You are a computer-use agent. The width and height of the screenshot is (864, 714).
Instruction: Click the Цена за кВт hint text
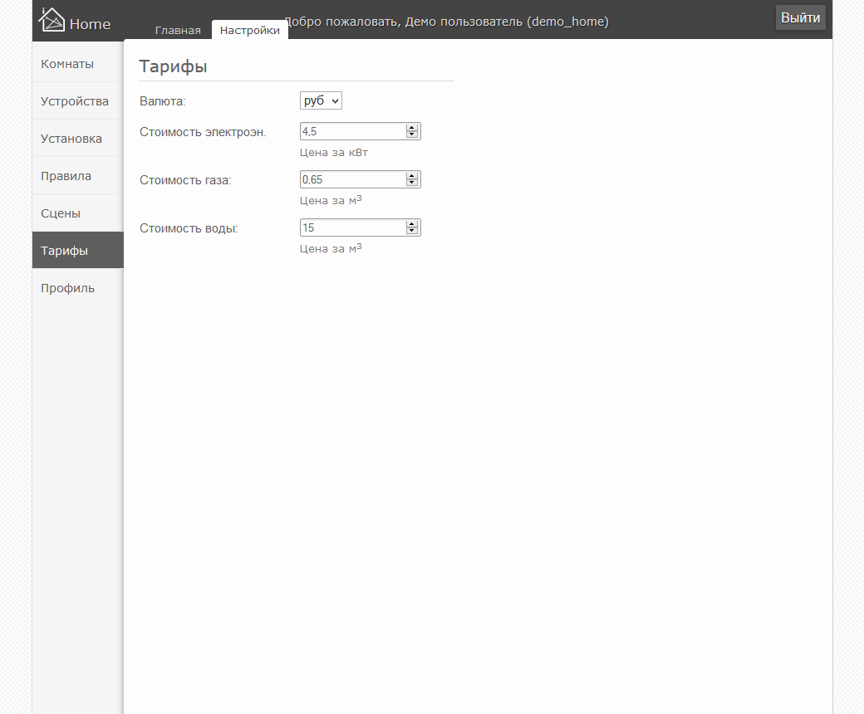pyautogui.click(x=333, y=153)
